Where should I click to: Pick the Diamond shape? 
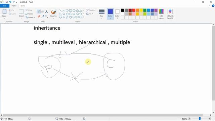64,14
